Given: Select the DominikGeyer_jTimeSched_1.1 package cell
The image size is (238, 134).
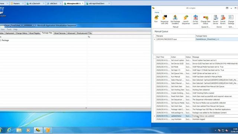Looking at the screenshot, I should tap(216, 39).
